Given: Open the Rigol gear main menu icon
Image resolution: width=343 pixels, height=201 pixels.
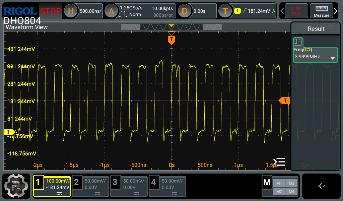Looking at the screenshot, I should point(16,186).
